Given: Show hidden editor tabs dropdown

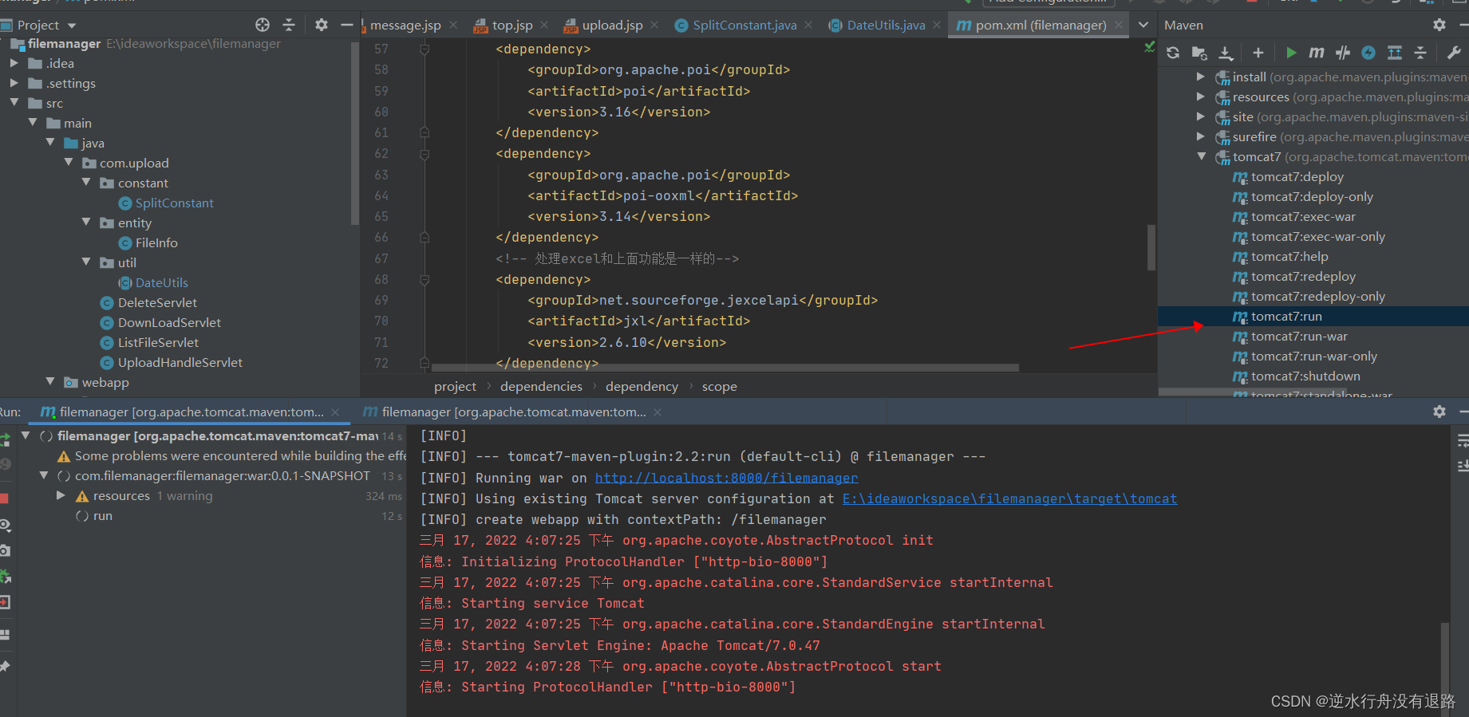Looking at the screenshot, I should click(x=1143, y=25).
